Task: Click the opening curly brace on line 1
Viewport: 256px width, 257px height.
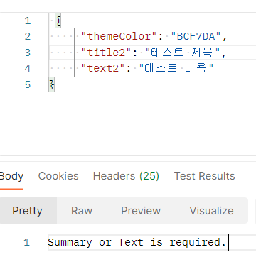Action: point(58,21)
